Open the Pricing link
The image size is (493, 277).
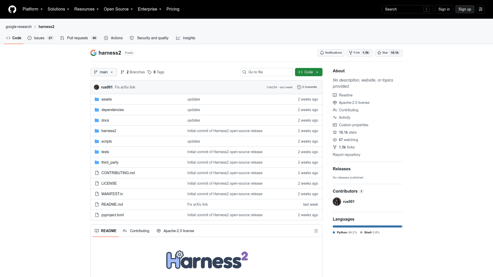(173, 9)
